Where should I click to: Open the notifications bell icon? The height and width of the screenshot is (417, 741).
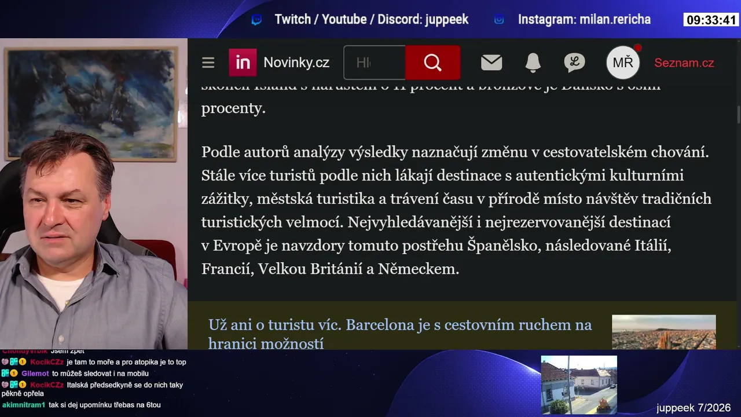tap(533, 63)
